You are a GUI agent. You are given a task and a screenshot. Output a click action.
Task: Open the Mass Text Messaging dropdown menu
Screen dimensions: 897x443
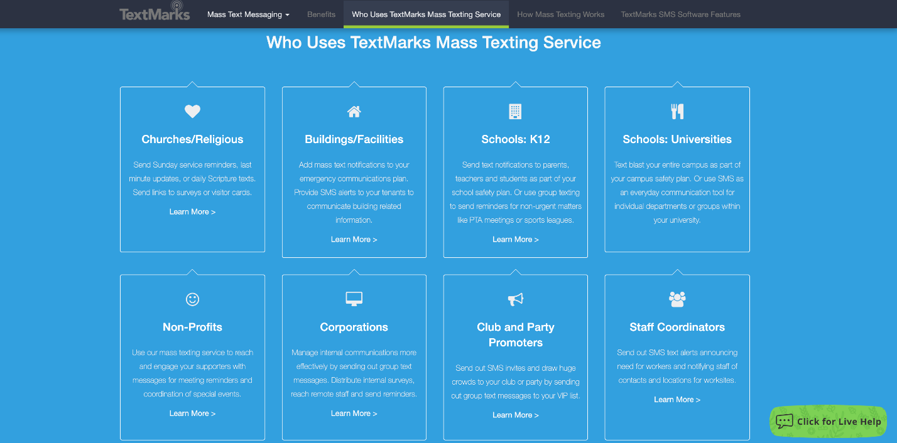pos(248,14)
